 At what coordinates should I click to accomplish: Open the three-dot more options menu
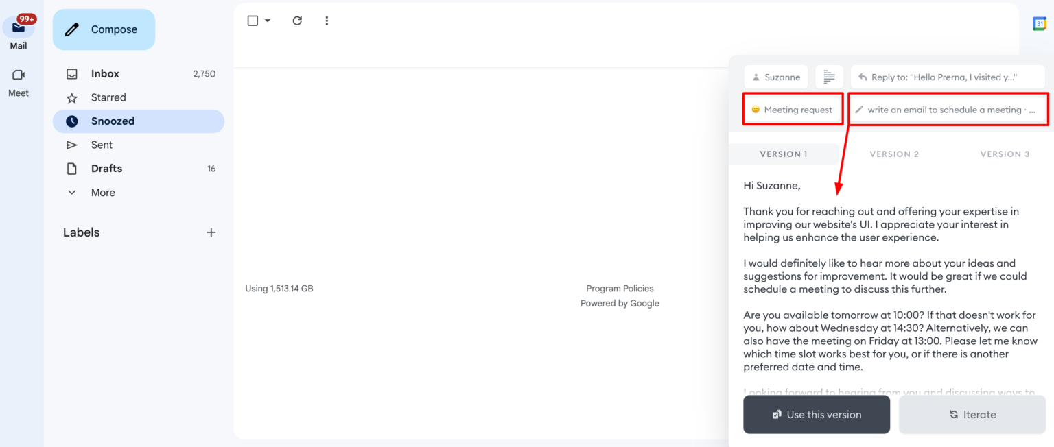327,21
